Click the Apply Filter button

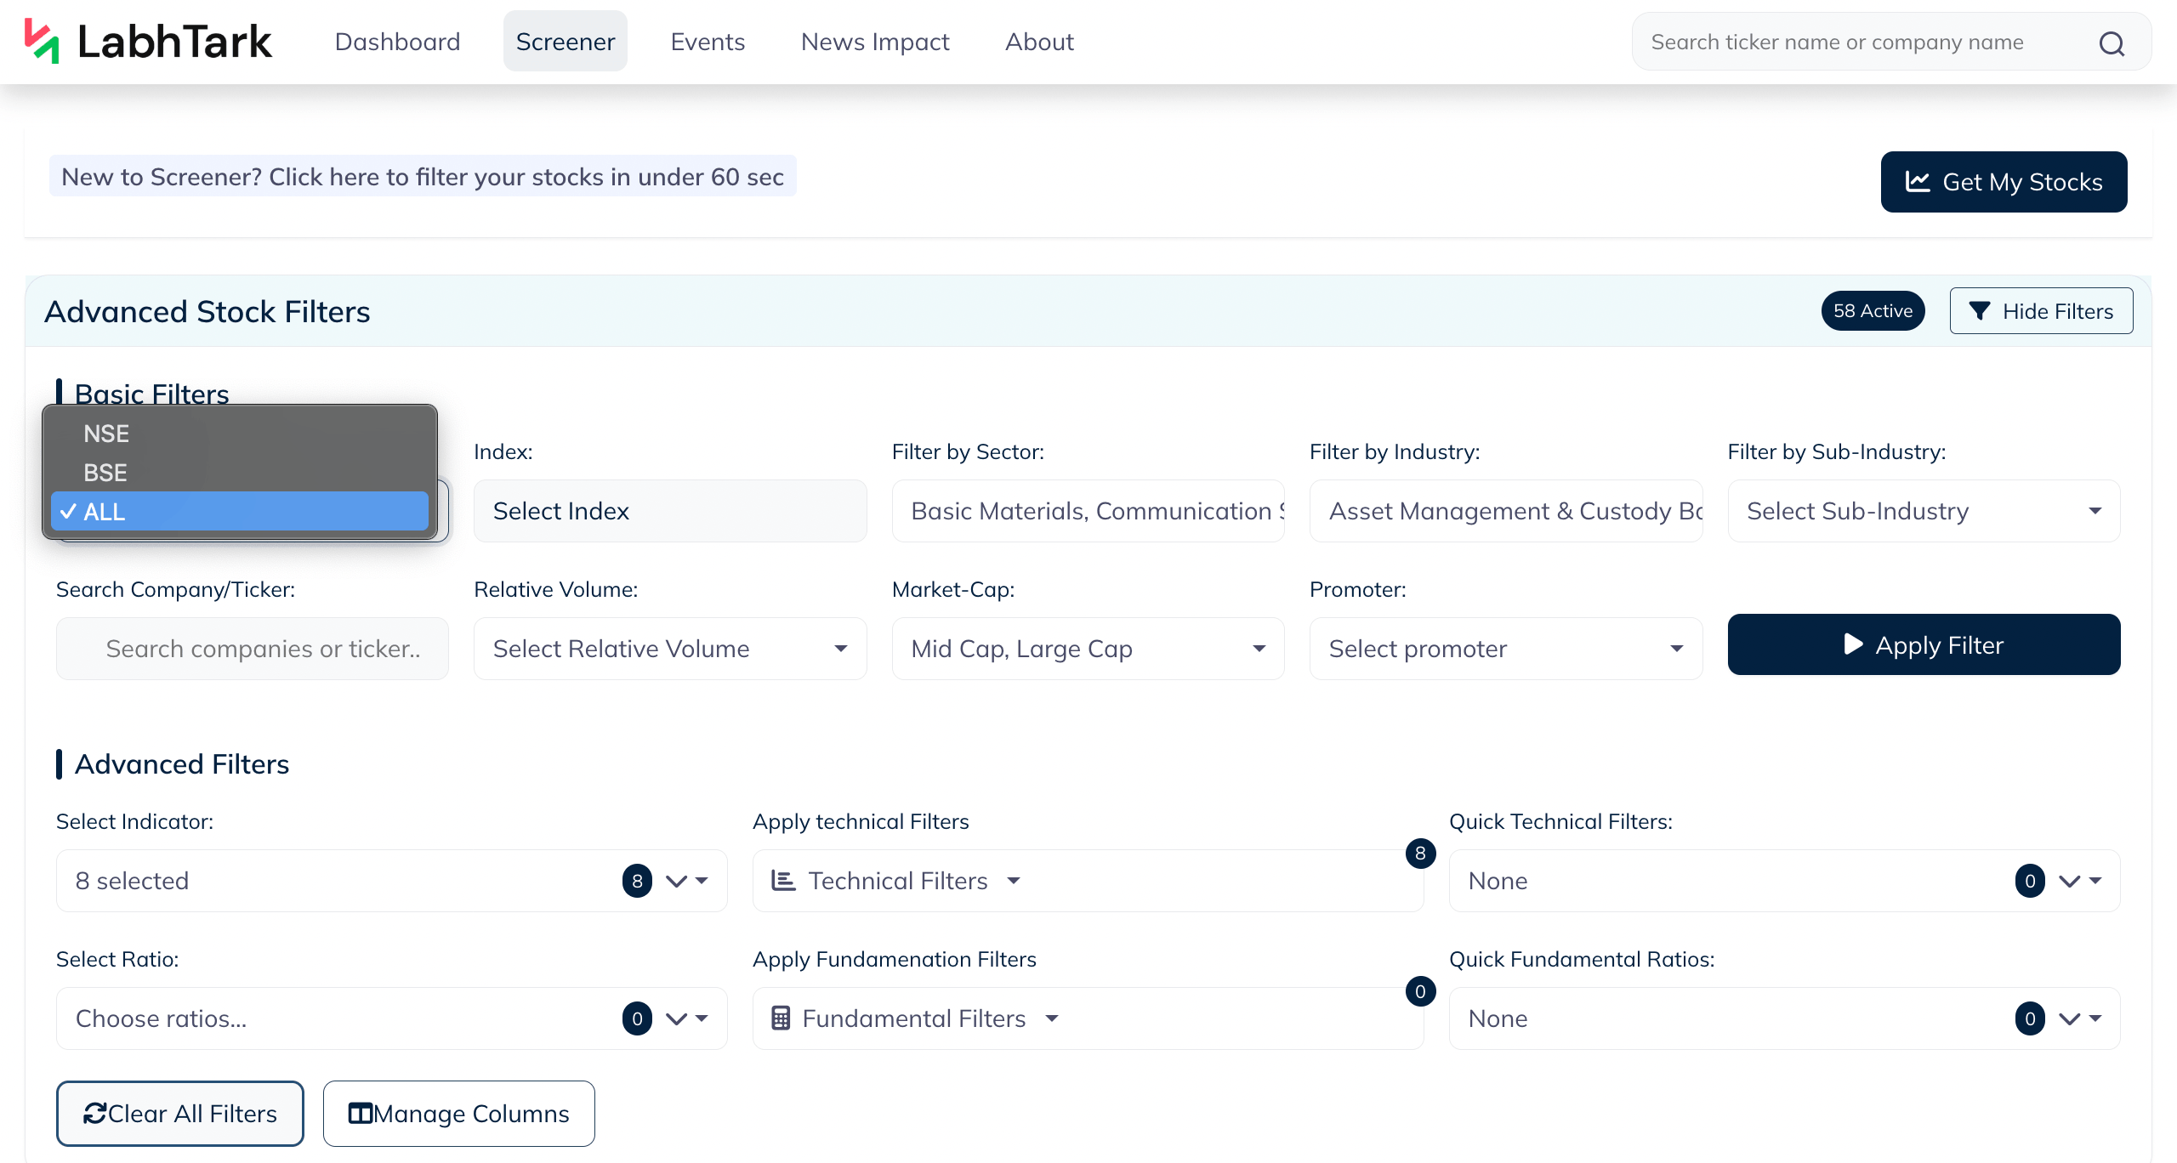coord(1924,644)
